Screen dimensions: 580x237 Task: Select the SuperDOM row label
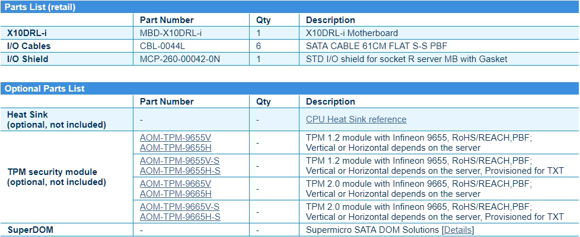[30, 230]
